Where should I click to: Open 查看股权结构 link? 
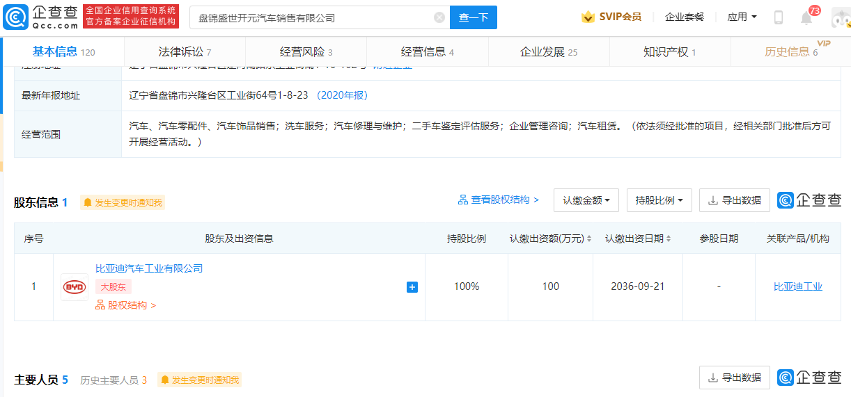tap(499, 200)
